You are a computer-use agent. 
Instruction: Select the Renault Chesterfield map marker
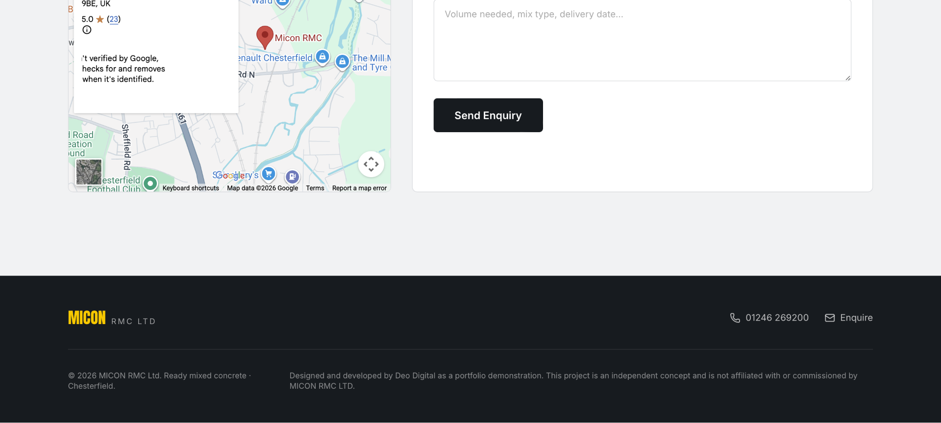click(x=322, y=57)
